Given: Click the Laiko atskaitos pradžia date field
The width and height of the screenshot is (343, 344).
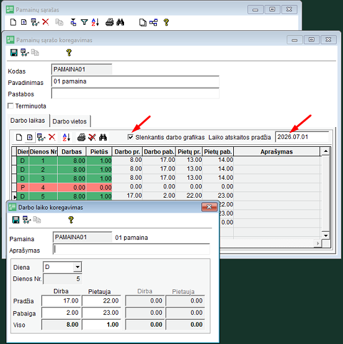Looking at the screenshot, I should point(302,137).
